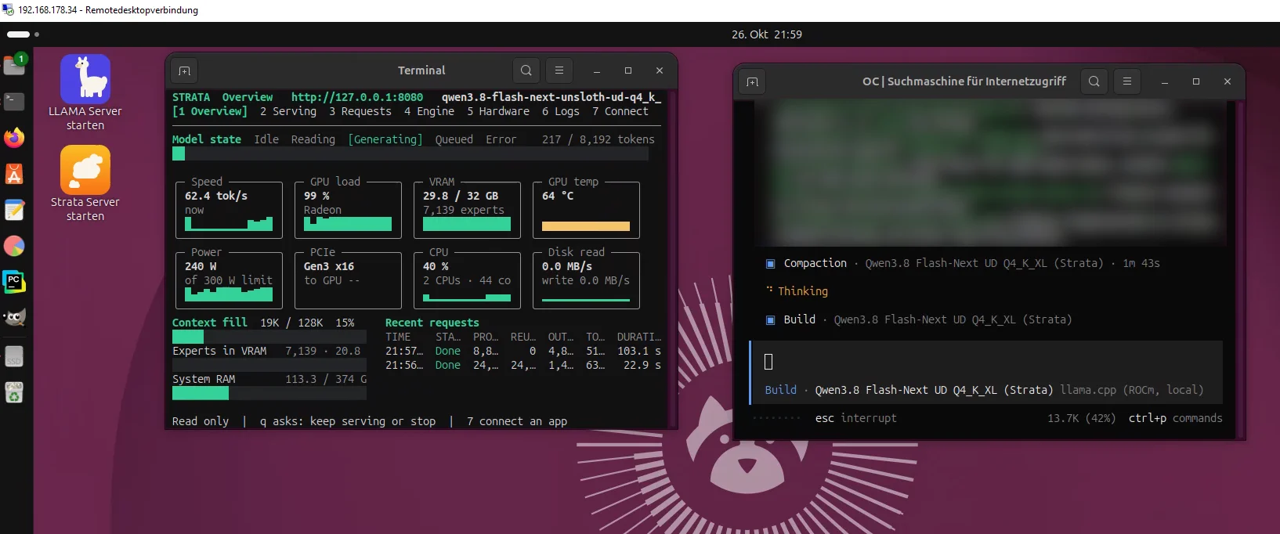This screenshot has height=534, width=1280.
Task: Open the App Center from the dock
Action: 15,174
